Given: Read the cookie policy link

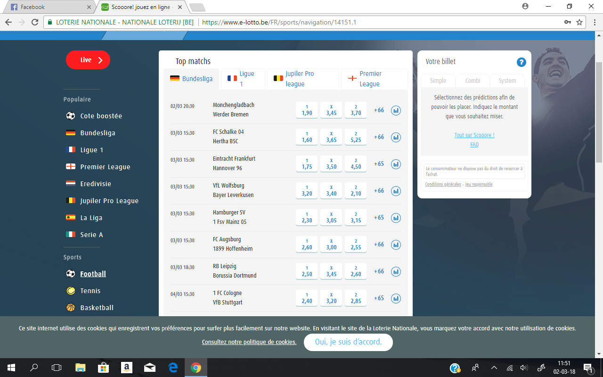Looking at the screenshot, I should point(249,342).
